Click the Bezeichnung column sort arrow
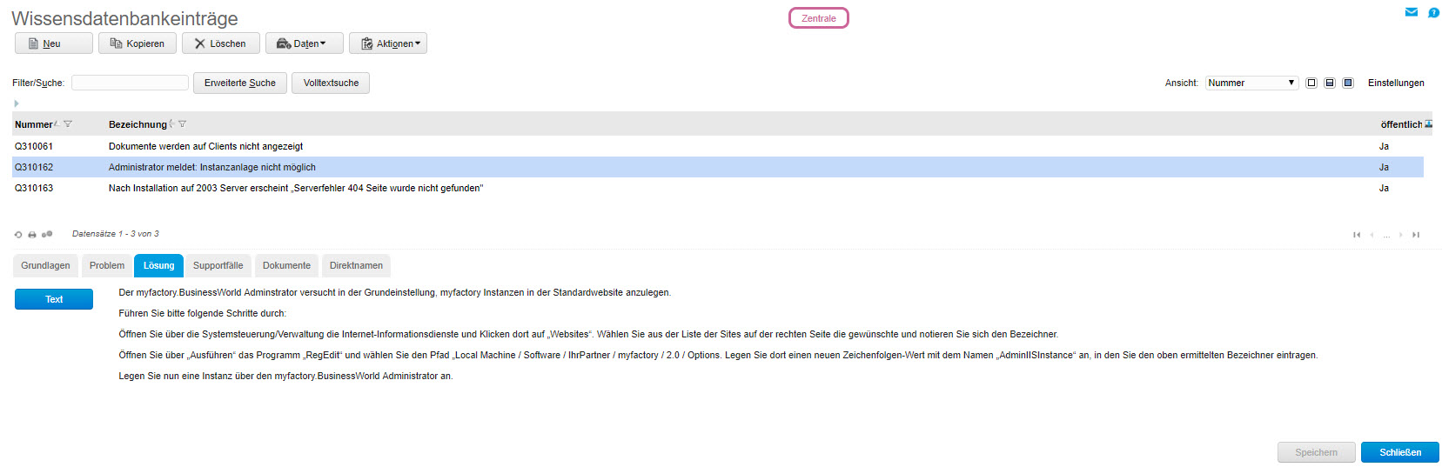Viewport: 1442px width, 467px height. 172,123
